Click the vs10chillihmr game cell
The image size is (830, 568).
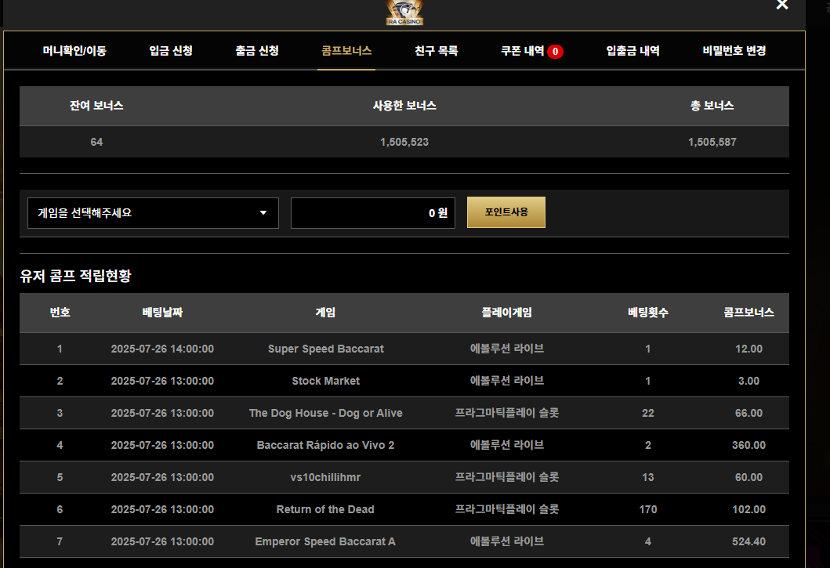tap(325, 477)
